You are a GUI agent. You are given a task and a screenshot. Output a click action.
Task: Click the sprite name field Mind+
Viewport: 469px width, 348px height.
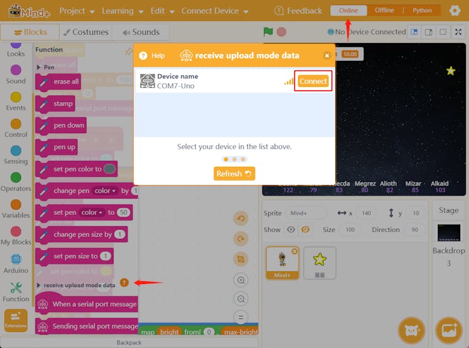pyautogui.click(x=306, y=213)
